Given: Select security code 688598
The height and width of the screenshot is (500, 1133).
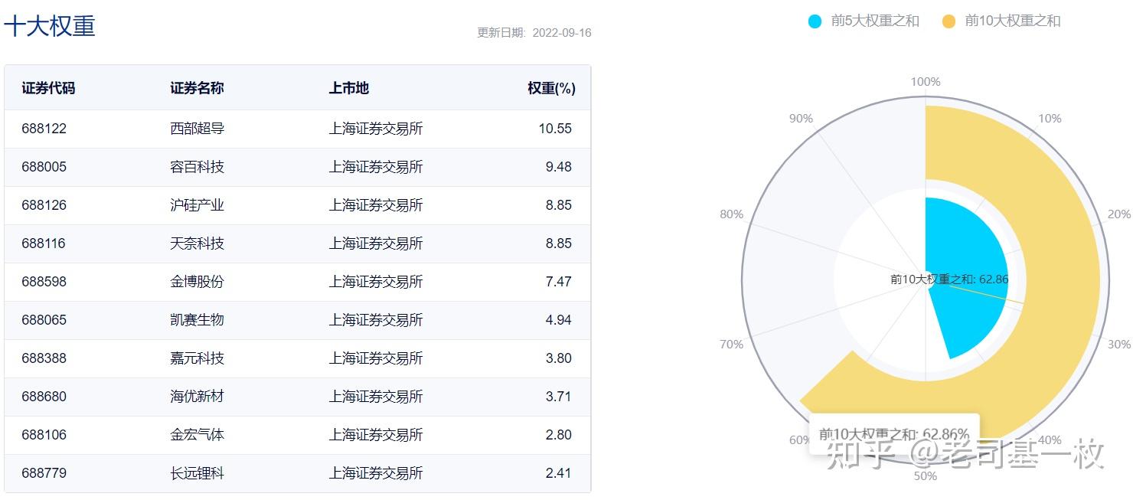Looking at the screenshot, I should (44, 282).
